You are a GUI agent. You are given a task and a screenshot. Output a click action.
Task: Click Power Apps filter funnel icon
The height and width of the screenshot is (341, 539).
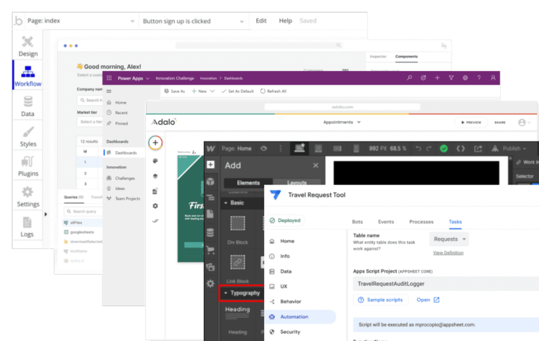(x=451, y=78)
